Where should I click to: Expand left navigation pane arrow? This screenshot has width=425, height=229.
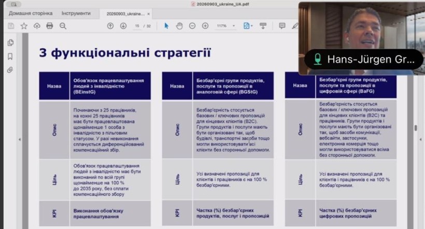point(20,139)
